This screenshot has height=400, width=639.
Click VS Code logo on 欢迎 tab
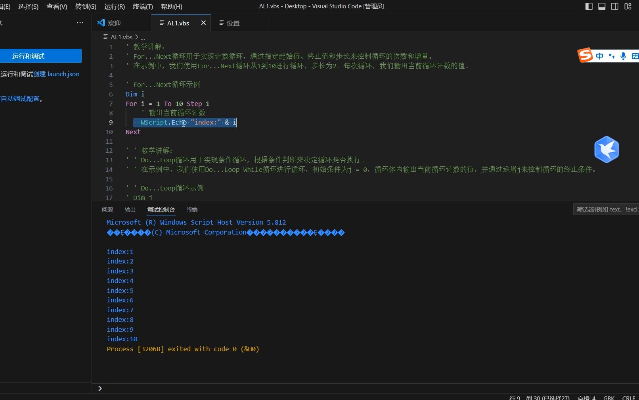point(101,23)
